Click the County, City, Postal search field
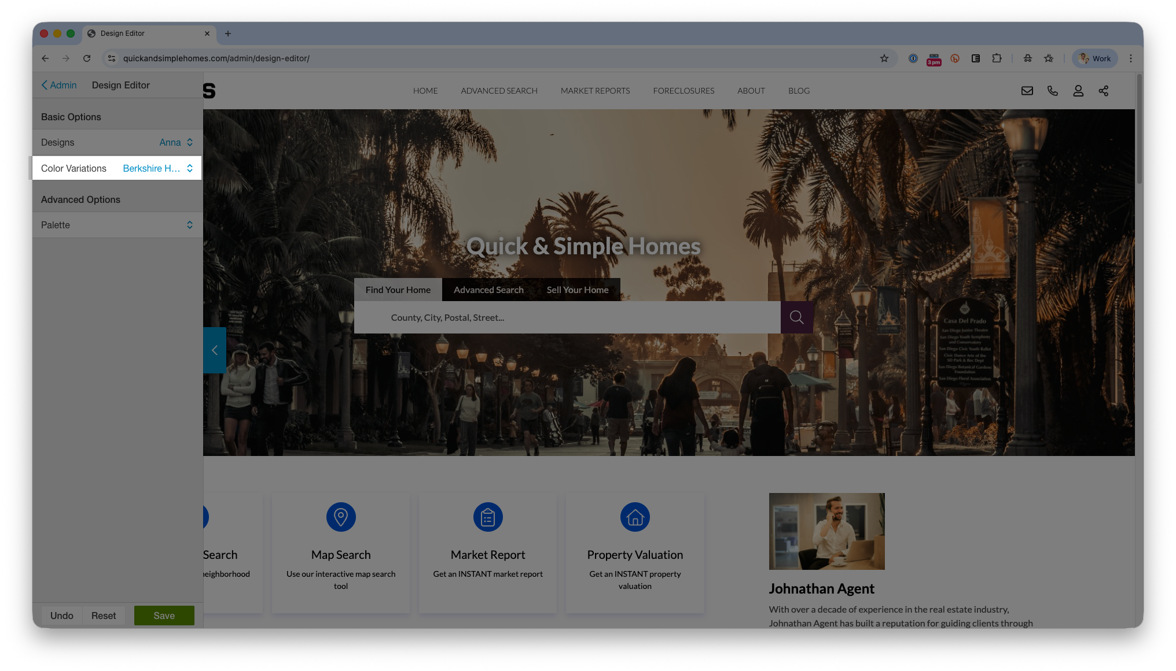1176x671 pixels. (x=567, y=317)
